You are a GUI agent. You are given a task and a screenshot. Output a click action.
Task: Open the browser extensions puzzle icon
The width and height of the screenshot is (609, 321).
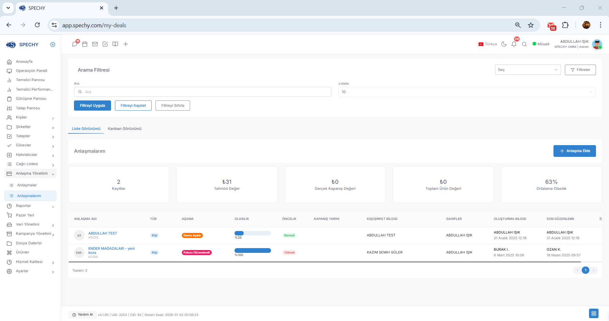pyautogui.click(x=565, y=25)
